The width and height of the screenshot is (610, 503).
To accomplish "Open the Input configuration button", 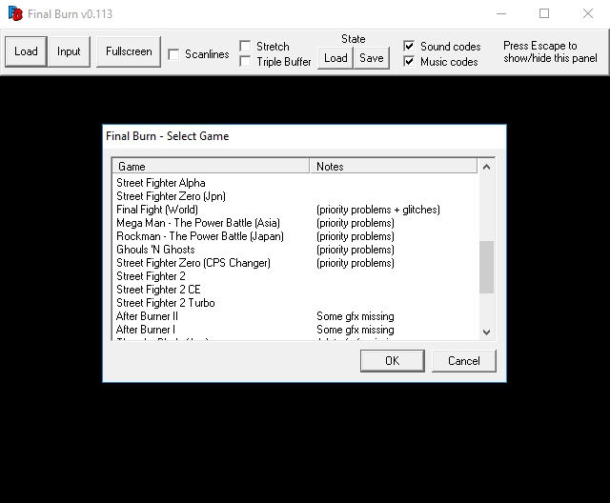I will click(69, 51).
